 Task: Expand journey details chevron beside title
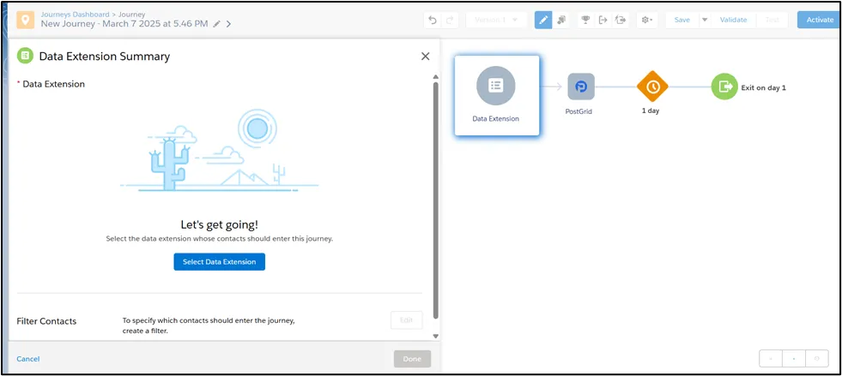229,24
